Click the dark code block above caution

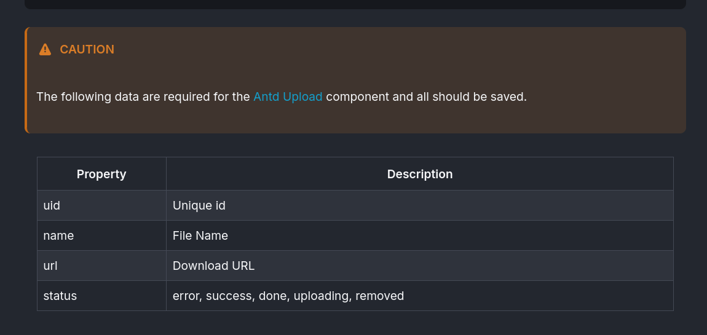355,4
